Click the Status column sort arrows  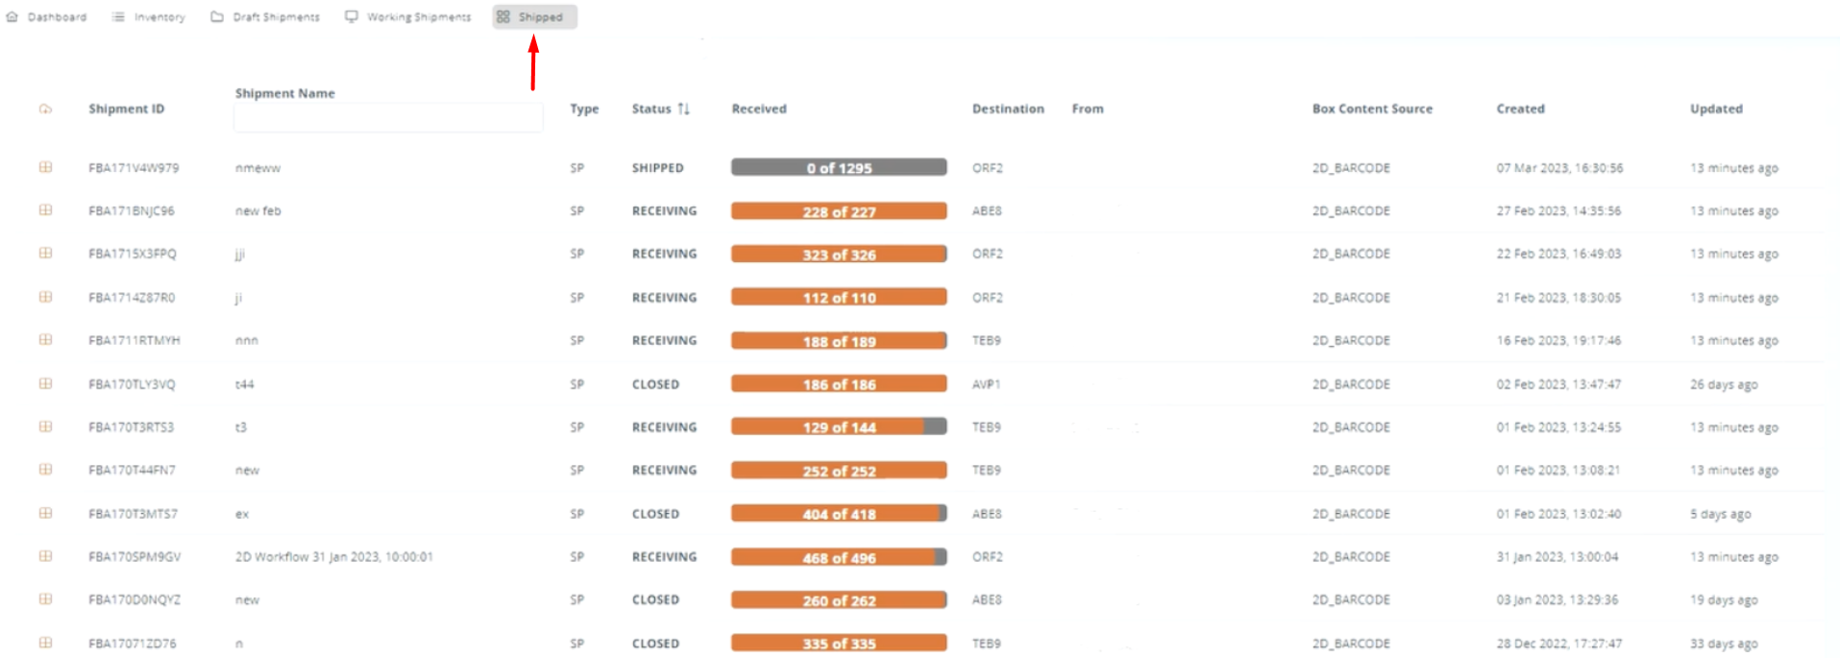click(683, 110)
